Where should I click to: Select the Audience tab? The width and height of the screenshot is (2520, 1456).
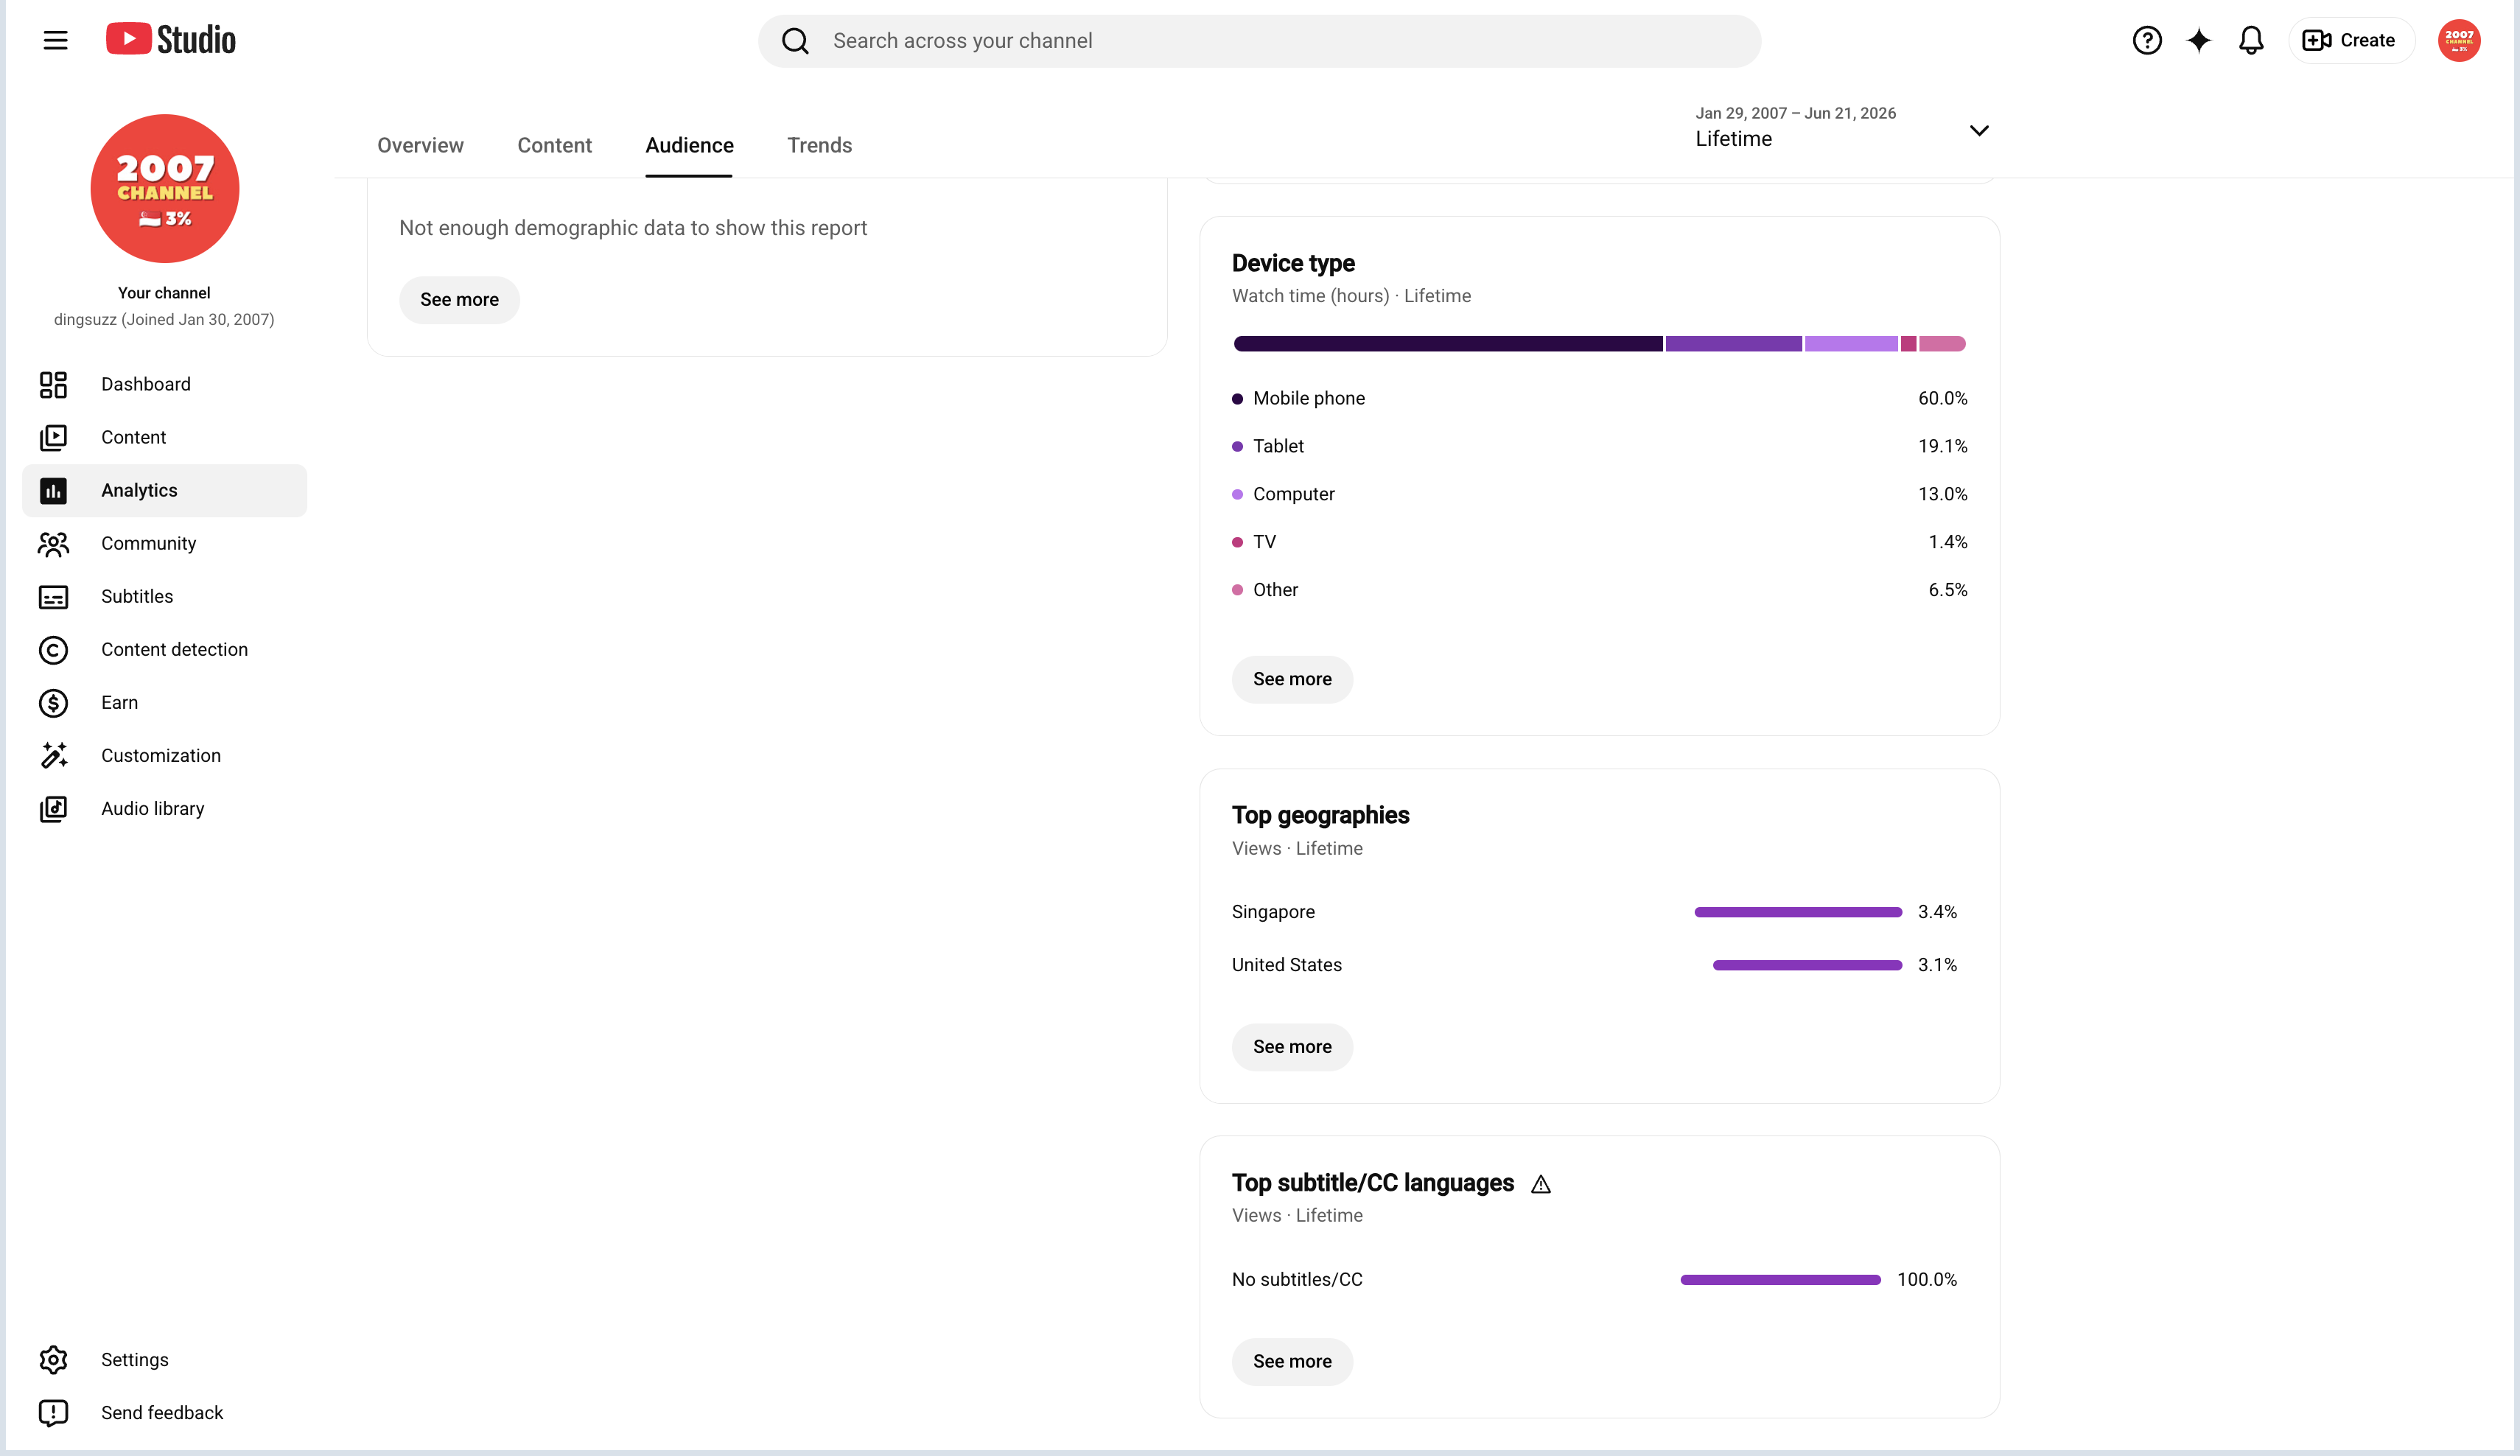(x=689, y=145)
